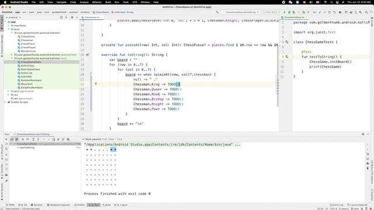Open the Refactor menu

[97, 2]
